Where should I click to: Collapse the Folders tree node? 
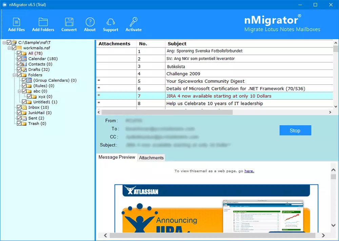14,75
